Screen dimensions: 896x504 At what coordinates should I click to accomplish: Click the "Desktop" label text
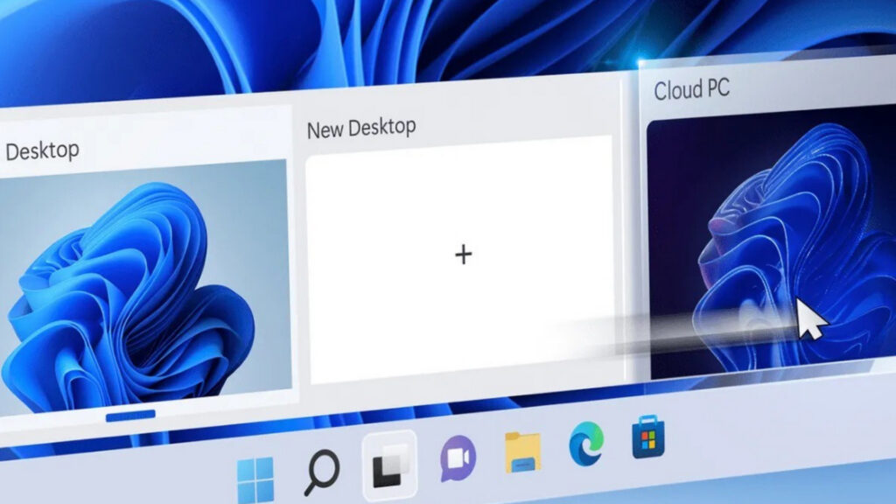click(42, 150)
